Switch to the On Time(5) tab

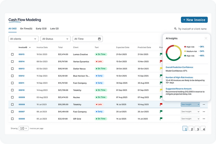coord(26,28)
